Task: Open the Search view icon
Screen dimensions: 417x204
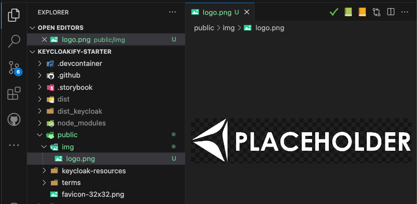Action: [x=14, y=41]
